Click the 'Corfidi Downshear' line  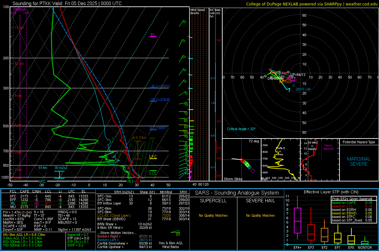click(x=125, y=243)
